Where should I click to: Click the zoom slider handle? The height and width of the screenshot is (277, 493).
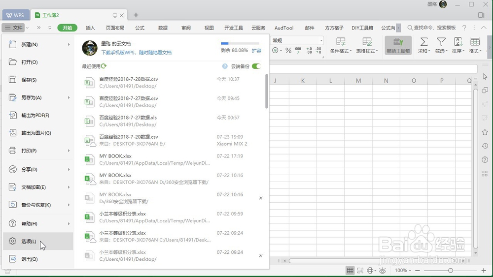pos(450,271)
